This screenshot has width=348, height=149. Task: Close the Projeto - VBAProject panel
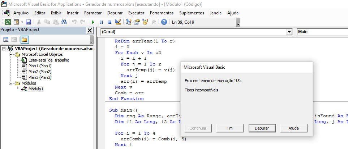point(90,31)
